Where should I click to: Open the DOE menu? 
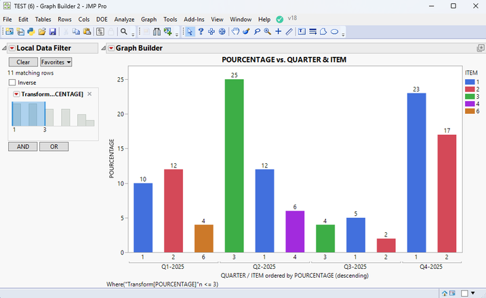click(102, 19)
